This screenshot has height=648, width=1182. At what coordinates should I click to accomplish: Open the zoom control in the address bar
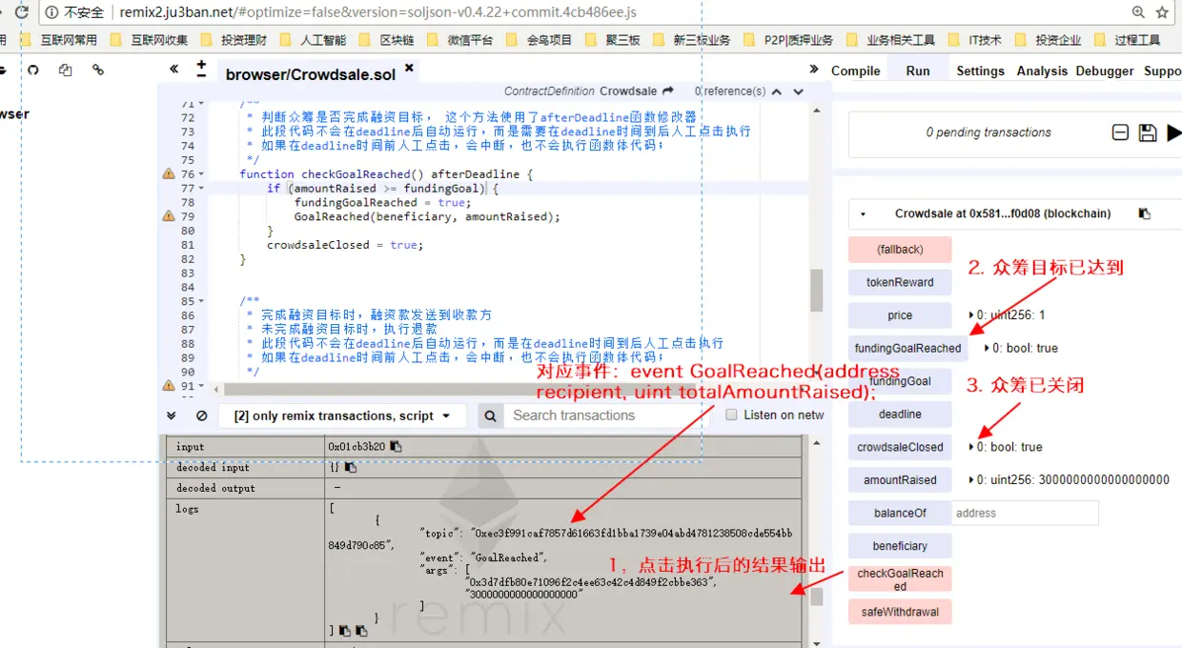point(1138,12)
